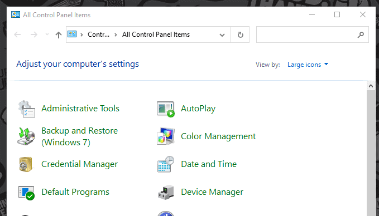Select All Control Panel Items breadcrumb
379x216 pixels.
[156, 35]
